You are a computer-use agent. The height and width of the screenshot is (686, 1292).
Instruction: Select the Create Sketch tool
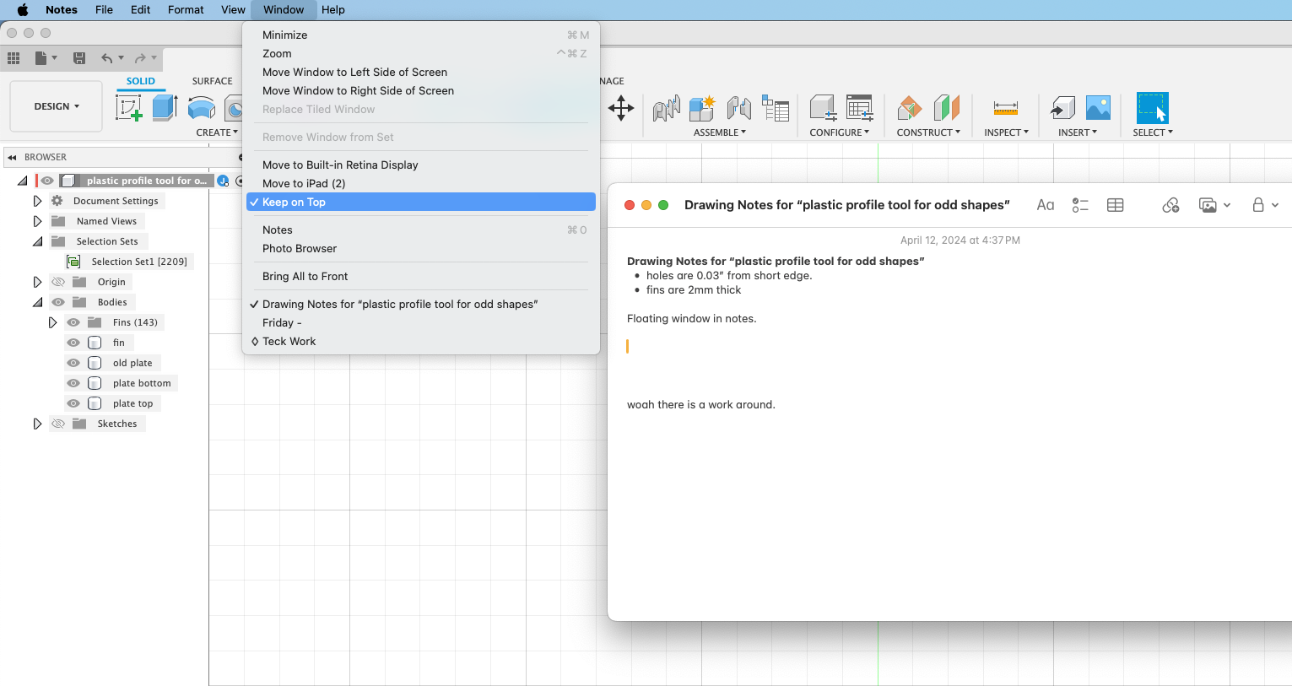(128, 108)
